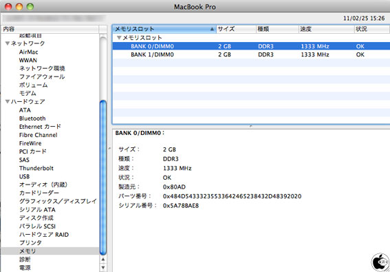Screen dimensions: 390x272
Task: Select SAS in the sidebar
Action: tap(24, 160)
